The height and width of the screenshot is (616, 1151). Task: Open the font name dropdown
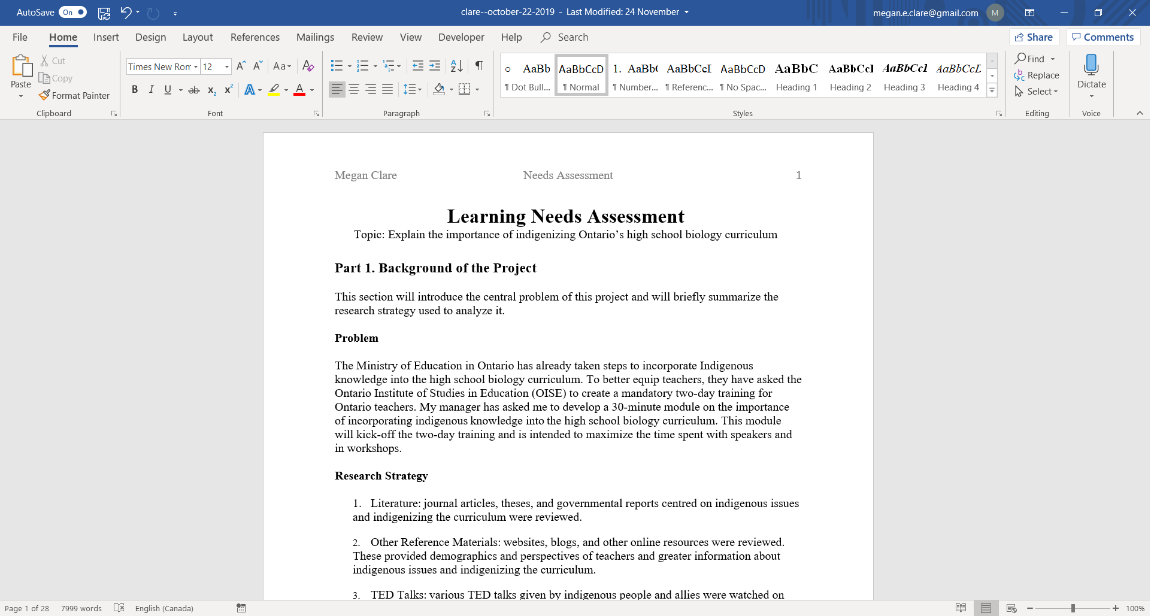pos(196,66)
